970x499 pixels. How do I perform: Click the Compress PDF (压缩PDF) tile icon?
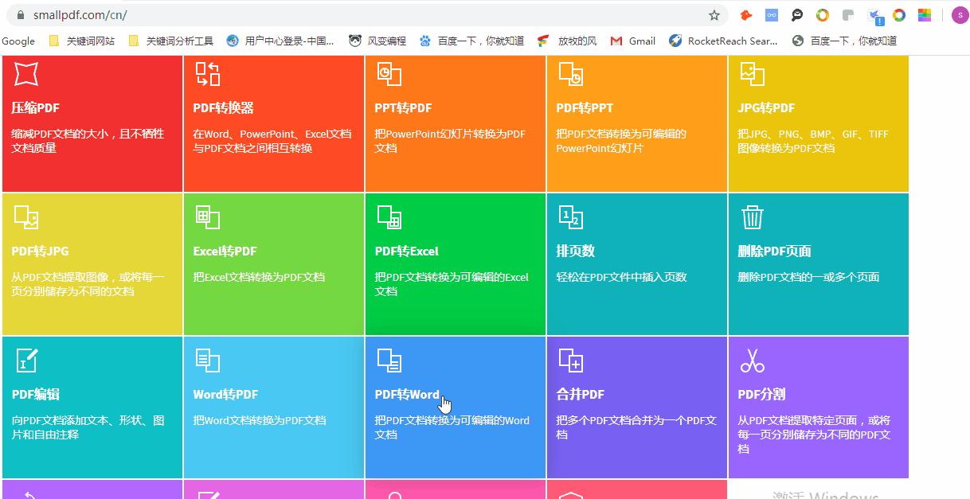click(x=26, y=74)
